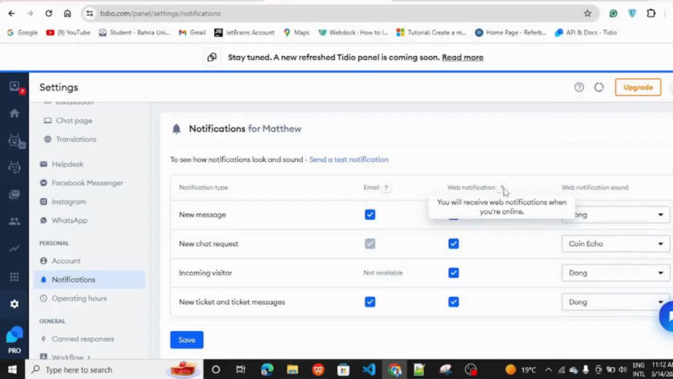Open Operating hours settings
The image size is (673, 379).
pos(79,298)
